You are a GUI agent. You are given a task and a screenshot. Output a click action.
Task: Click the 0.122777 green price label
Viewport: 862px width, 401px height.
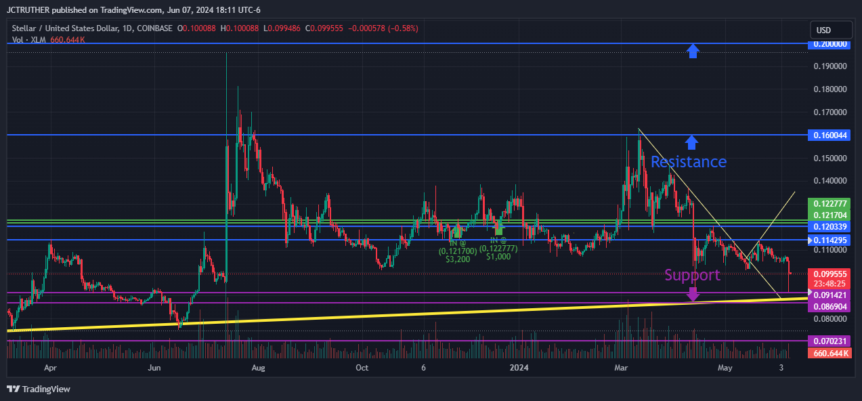828,203
